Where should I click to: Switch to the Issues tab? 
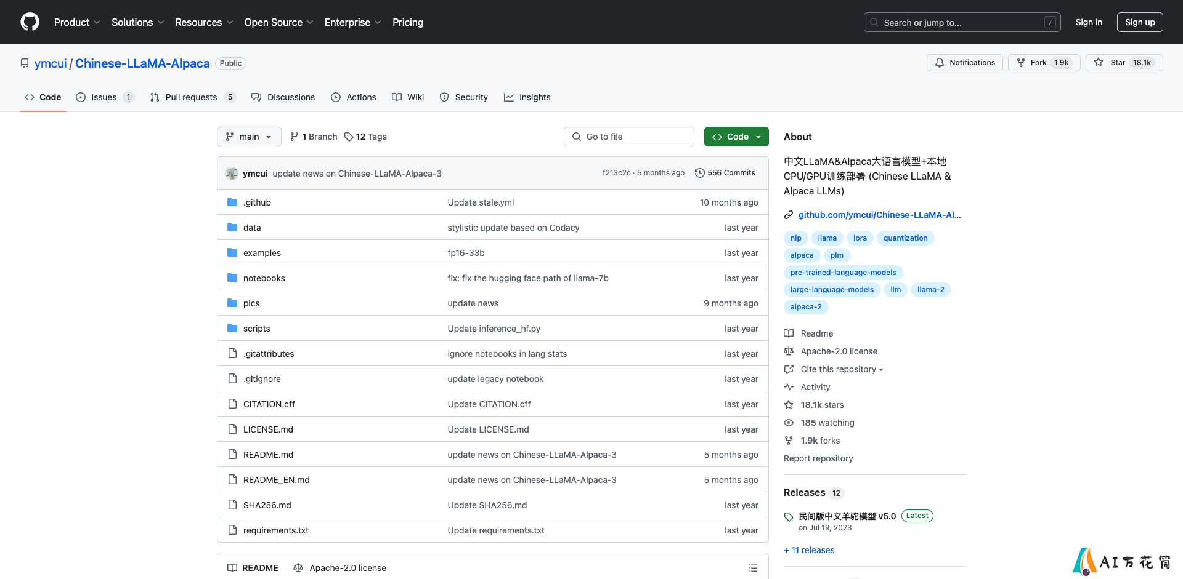click(x=104, y=97)
